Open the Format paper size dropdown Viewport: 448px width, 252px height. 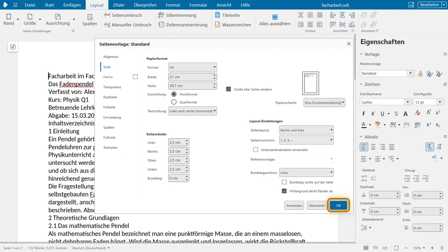(192, 67)
